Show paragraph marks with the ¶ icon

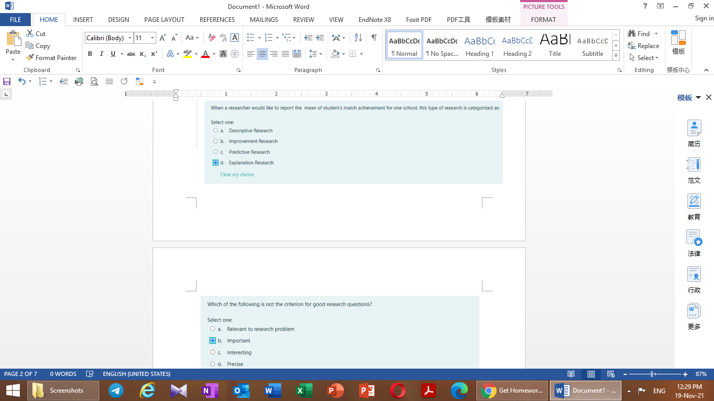373,37
